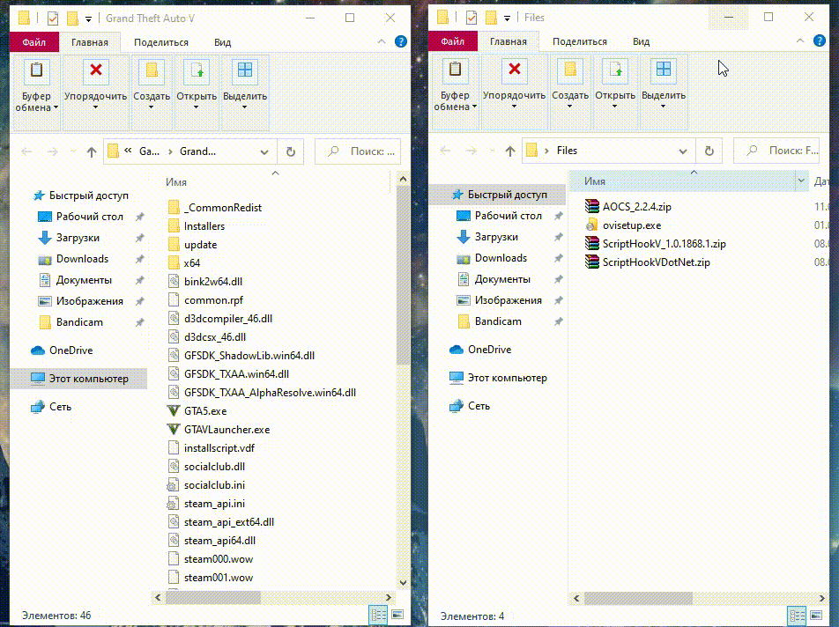Open Поделиться tab in Grand Theft Auto V window
This screenshot has width=839, height=627.
(161, 41)
